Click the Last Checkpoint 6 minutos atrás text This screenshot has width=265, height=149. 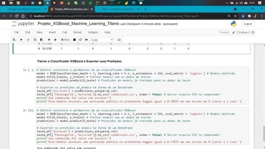[141, 24]
